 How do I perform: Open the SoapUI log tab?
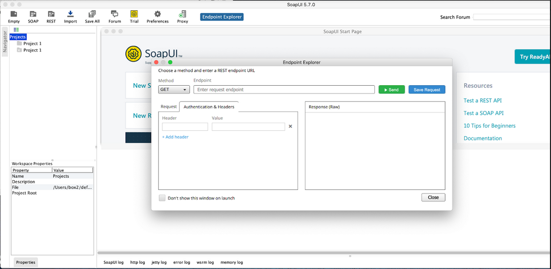point(113,262)
